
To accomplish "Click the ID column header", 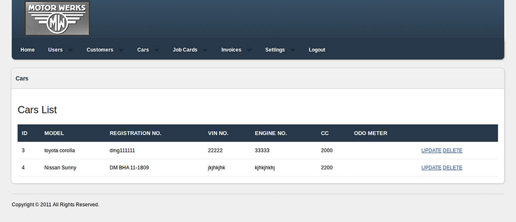I will click(x=24, y=133).
